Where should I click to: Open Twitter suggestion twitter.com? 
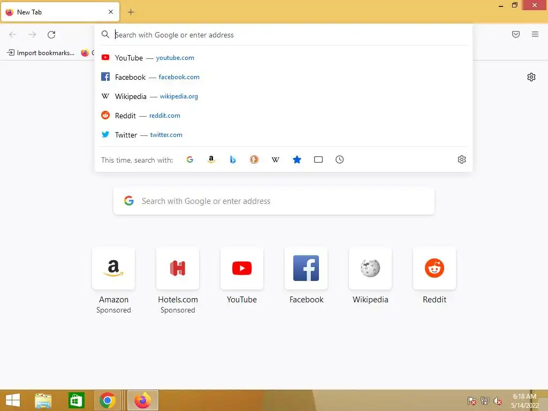point(284,134)
